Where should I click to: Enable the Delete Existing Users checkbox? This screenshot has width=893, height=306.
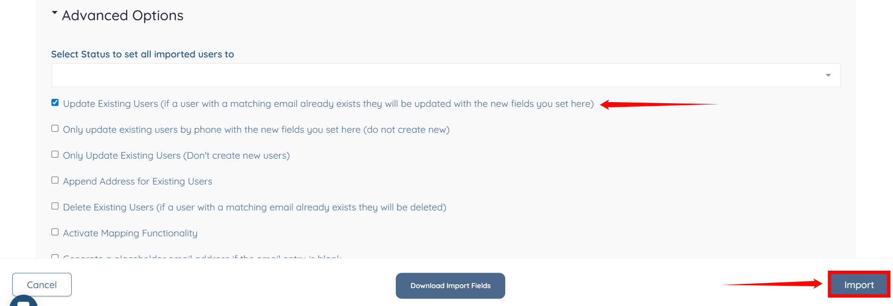pyautogui.click(x=55, y=206)
